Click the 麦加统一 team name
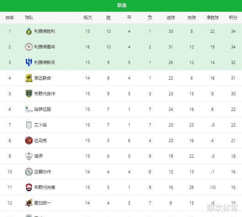Screen dimensions: 242x217 [x=43, y=203]
